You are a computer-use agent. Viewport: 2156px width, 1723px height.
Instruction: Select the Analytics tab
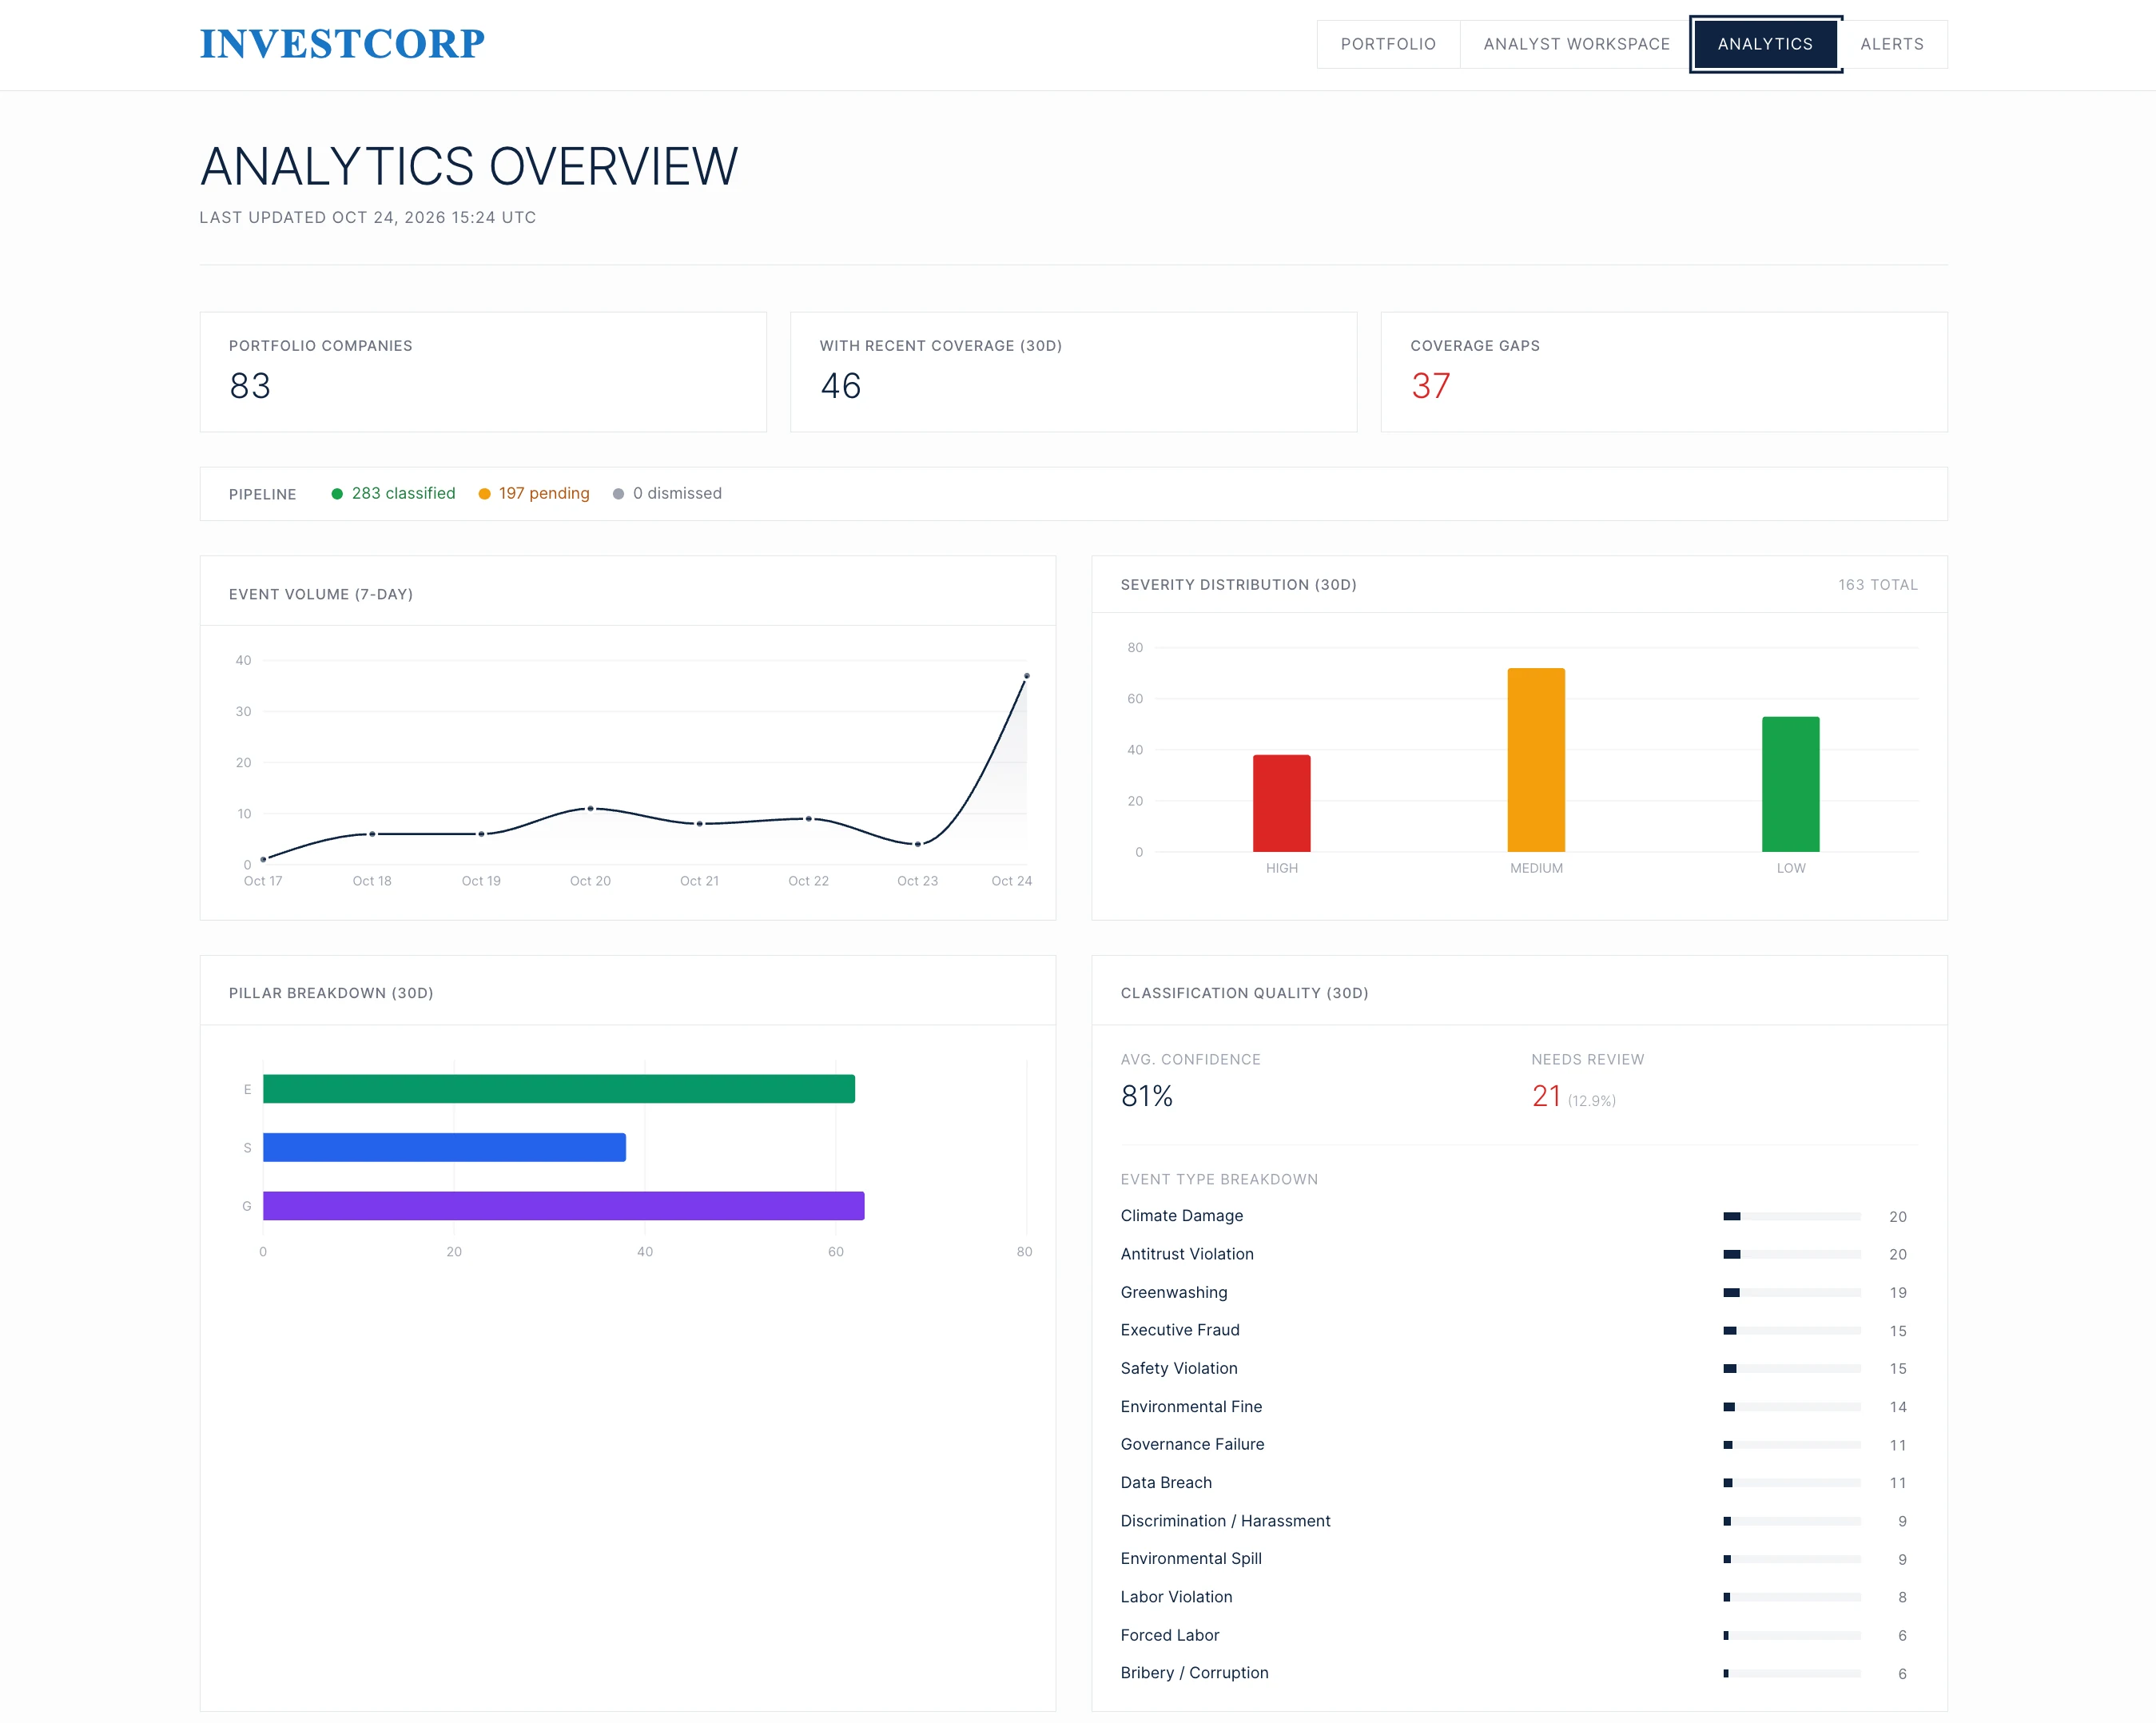[1765, 44]
